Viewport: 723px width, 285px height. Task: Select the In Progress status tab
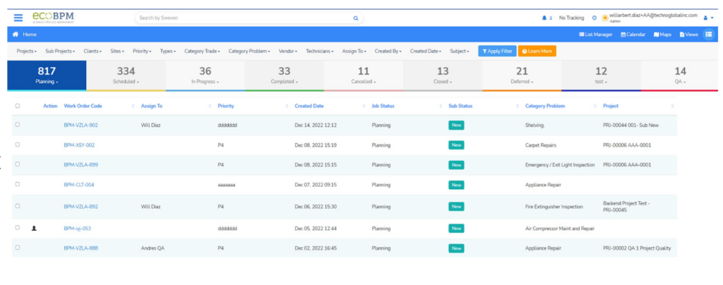tap(205, 75)
